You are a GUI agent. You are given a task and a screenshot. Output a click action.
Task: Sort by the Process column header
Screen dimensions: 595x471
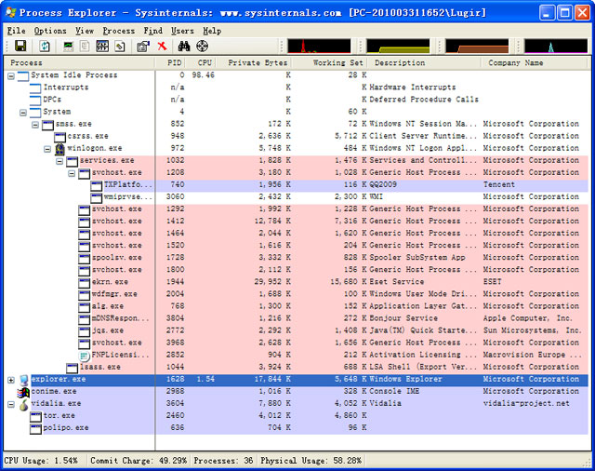79,62
